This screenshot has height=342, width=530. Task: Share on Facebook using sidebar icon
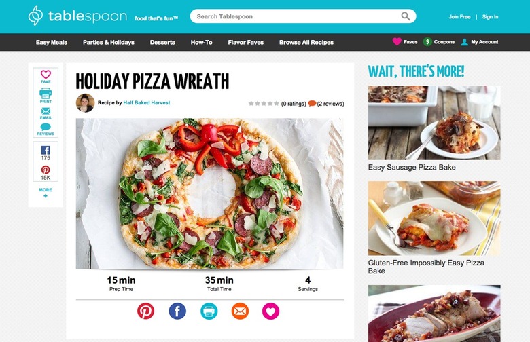(x=46, y=150)
